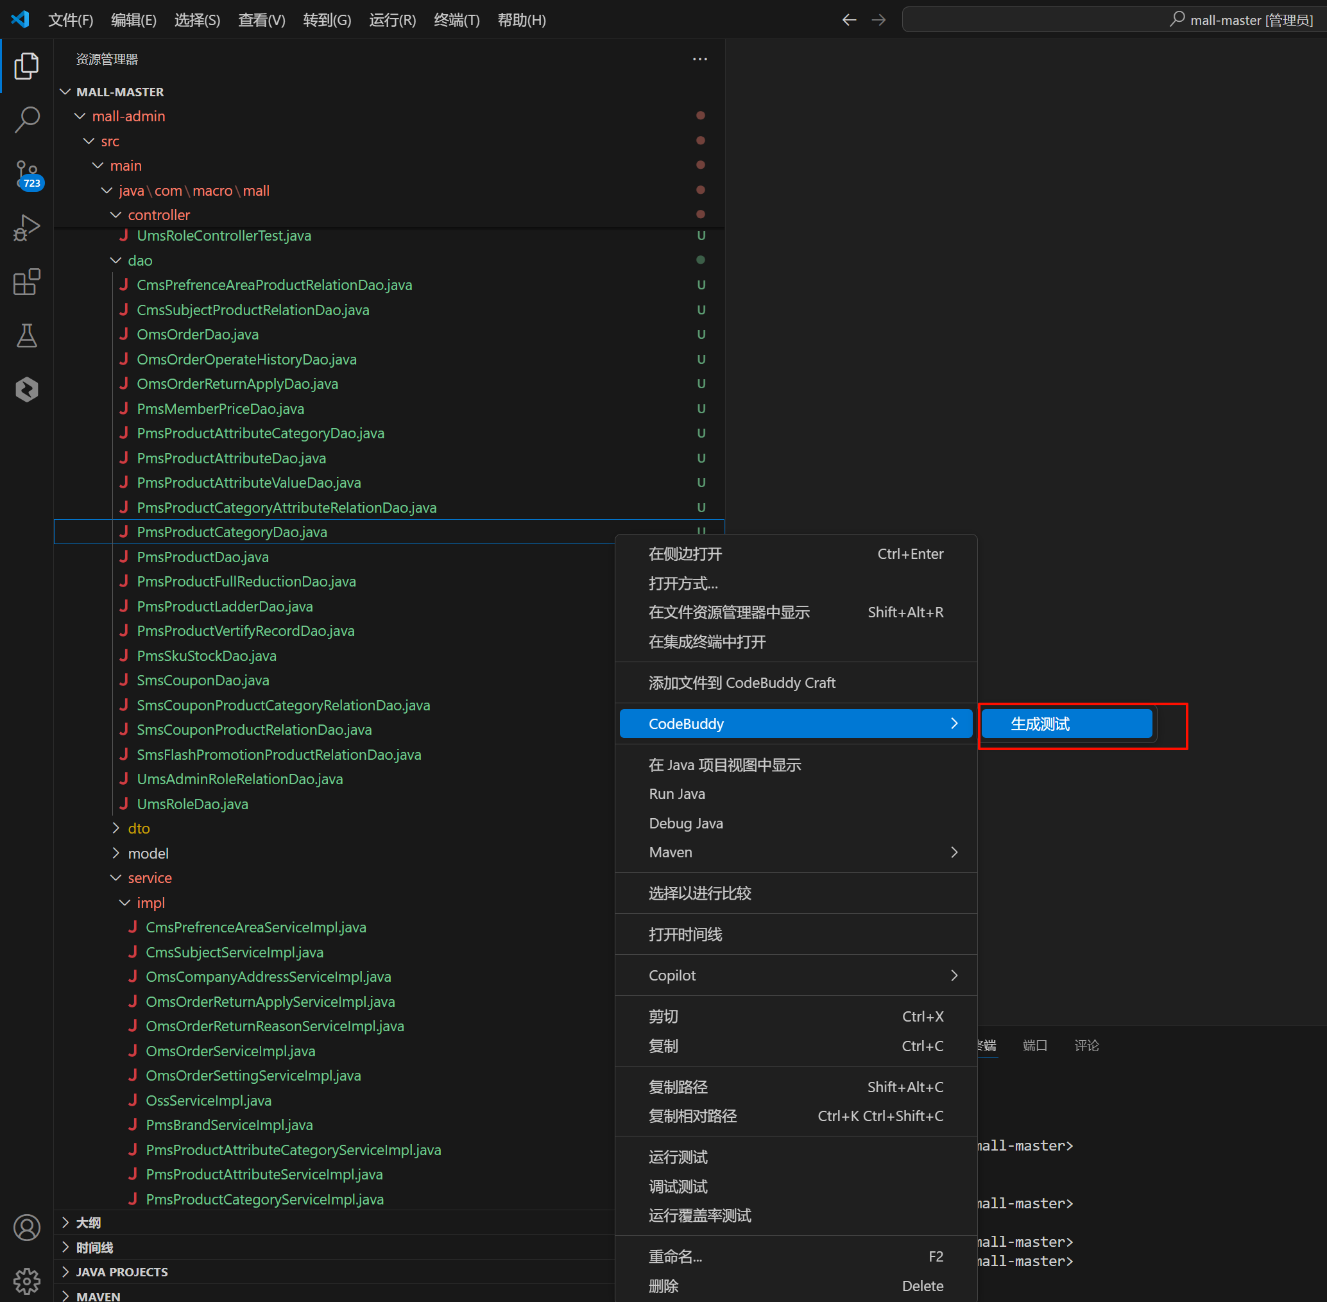
Task: Choose 复制路径 from context menu
Action: point(796,1086)
